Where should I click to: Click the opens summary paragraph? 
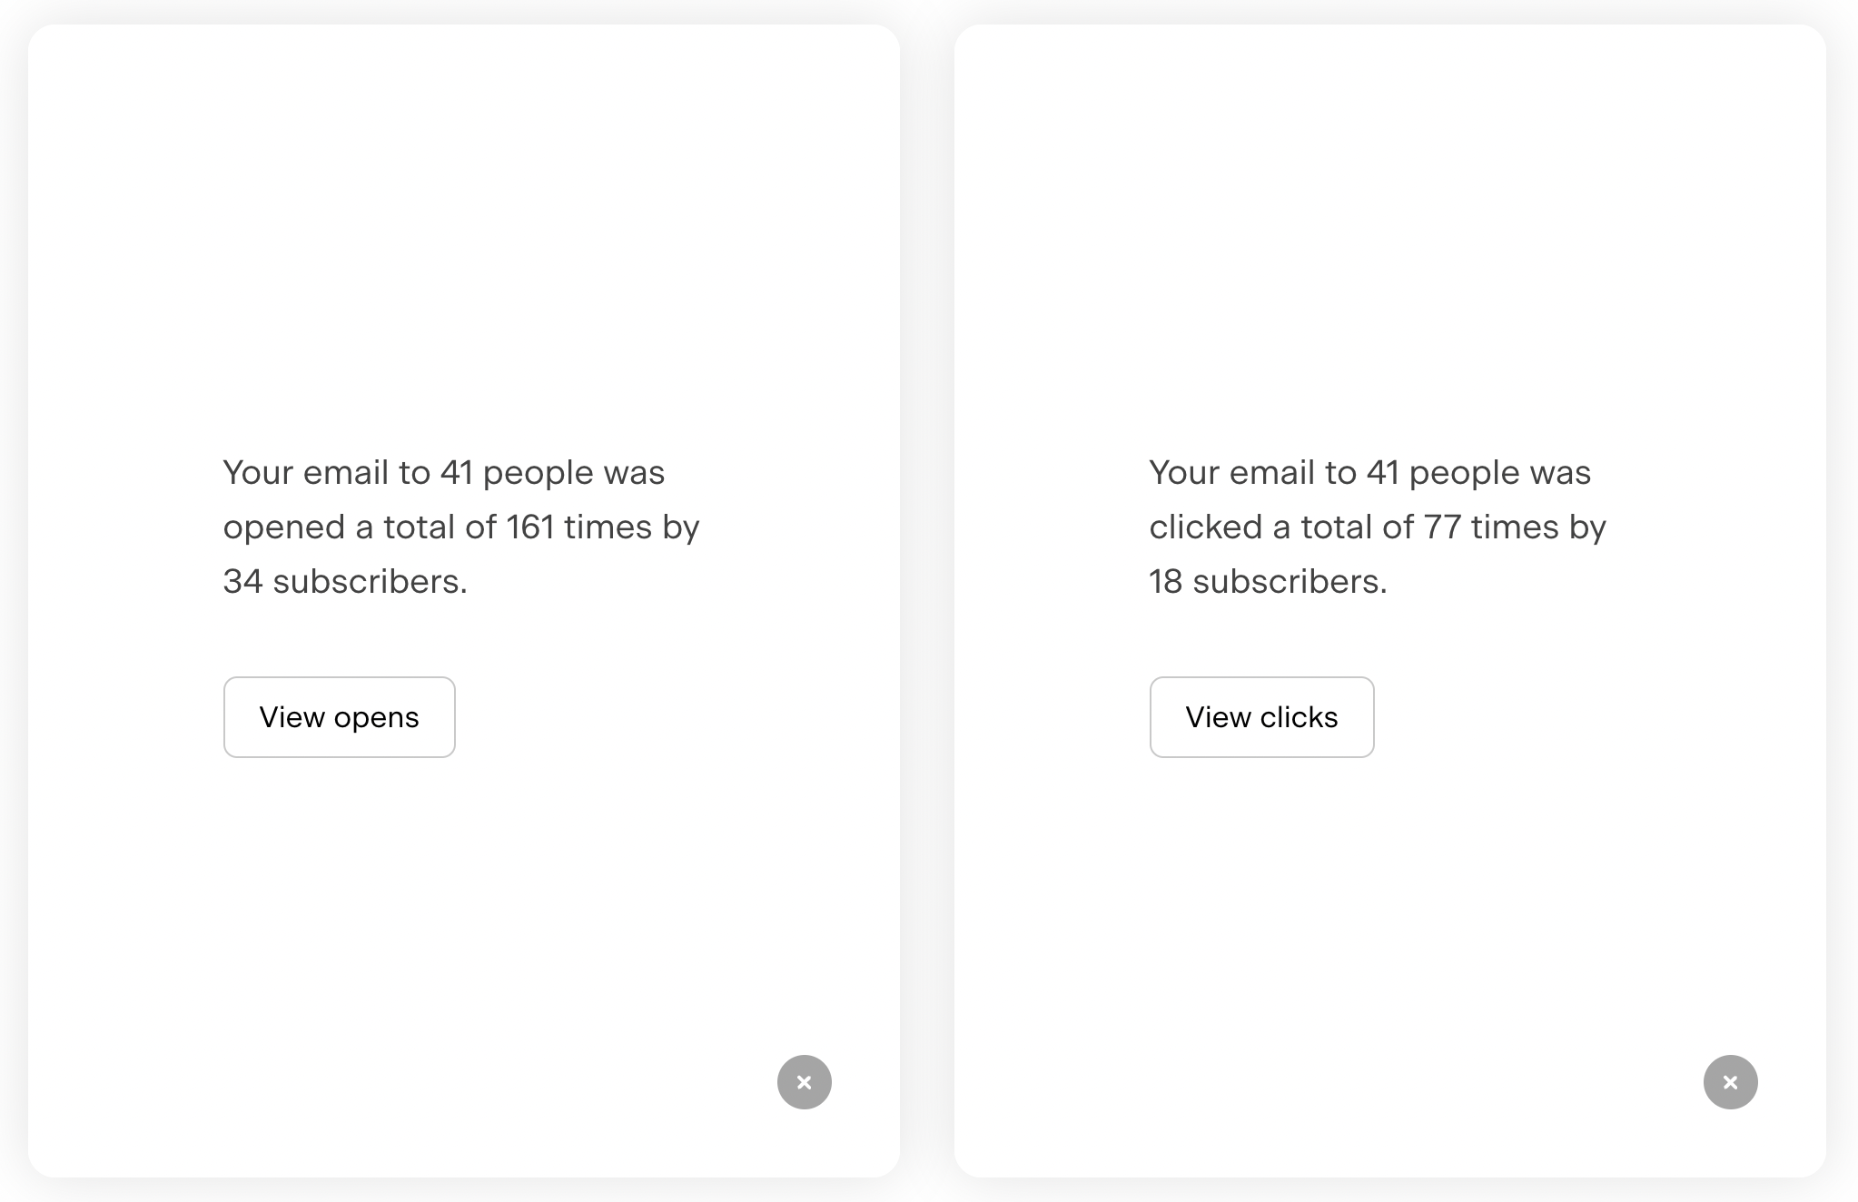460,527
